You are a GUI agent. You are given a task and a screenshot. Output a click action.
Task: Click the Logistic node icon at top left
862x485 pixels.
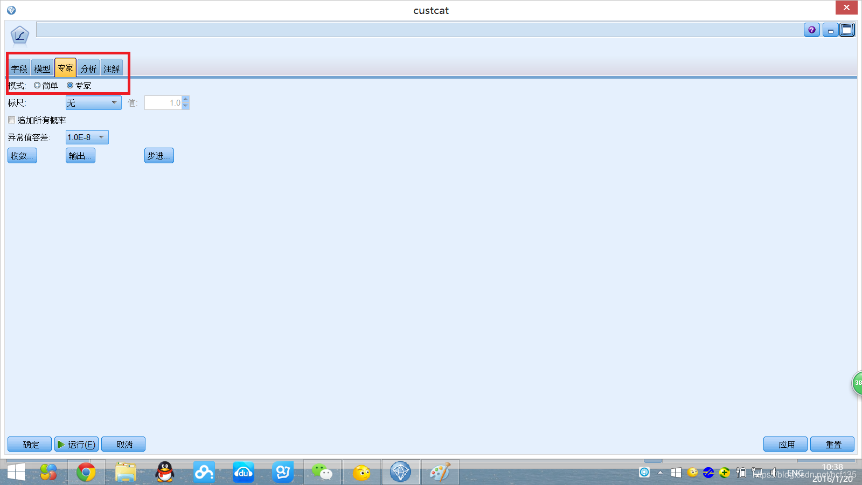[x=20, y=36]
